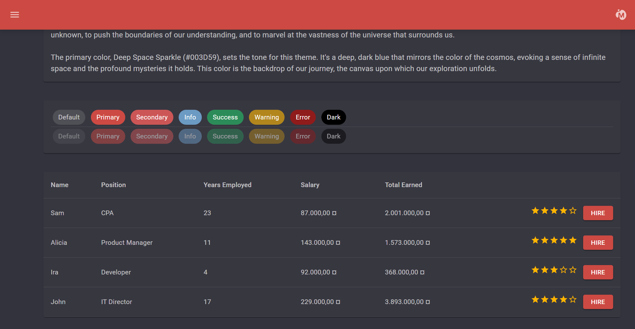
Task: Set Alicia's rating to first star
Action: [535, 240]
